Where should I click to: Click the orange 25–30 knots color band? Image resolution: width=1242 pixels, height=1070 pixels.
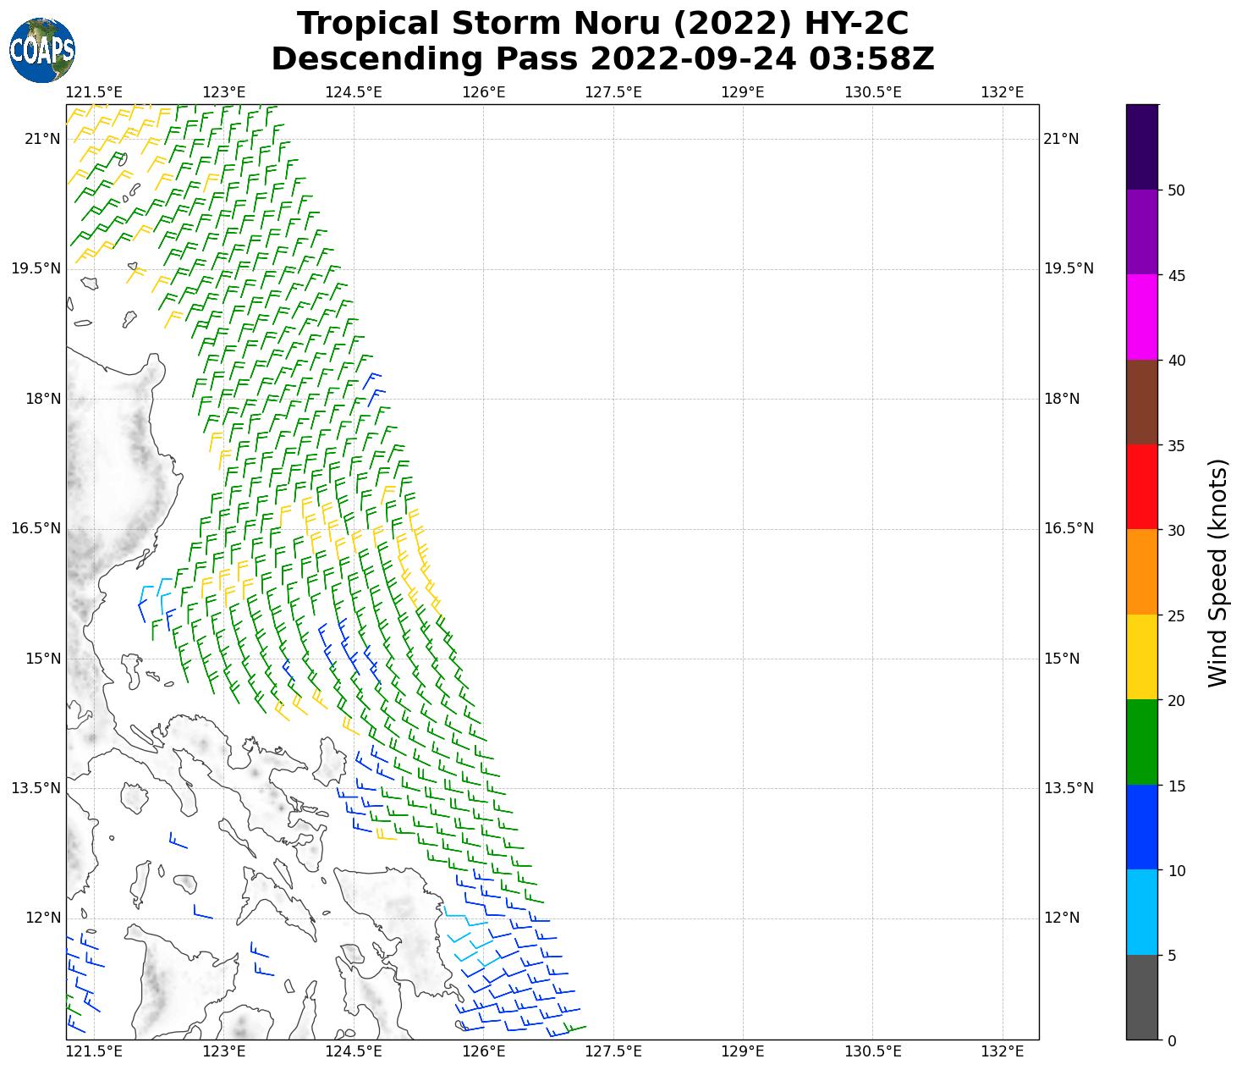(x=1141, y=572)
